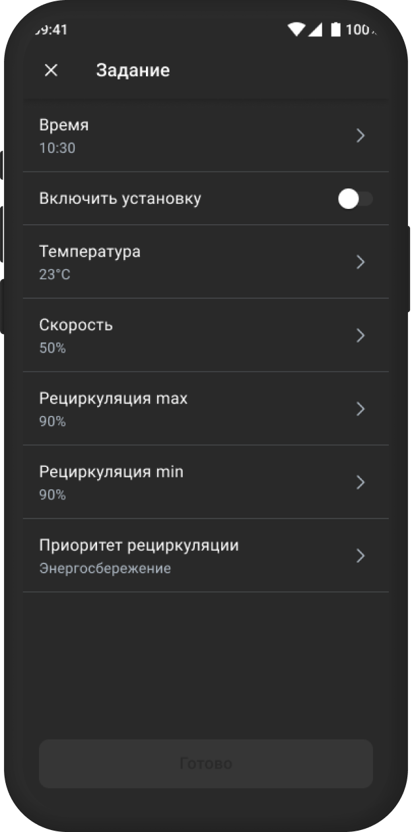The image size is (412, 832).
Task: Open Рециркуляция max 90% entry
Action: [x=206, y=409]
